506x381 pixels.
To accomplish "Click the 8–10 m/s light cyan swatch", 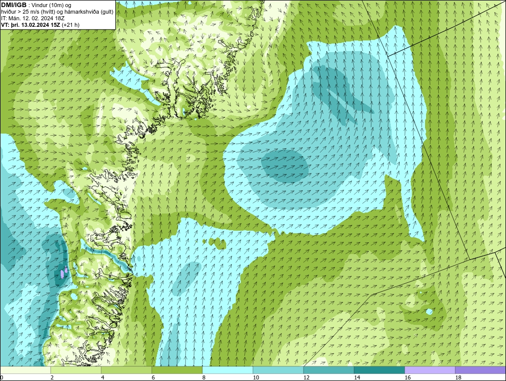I will point(228,370).
